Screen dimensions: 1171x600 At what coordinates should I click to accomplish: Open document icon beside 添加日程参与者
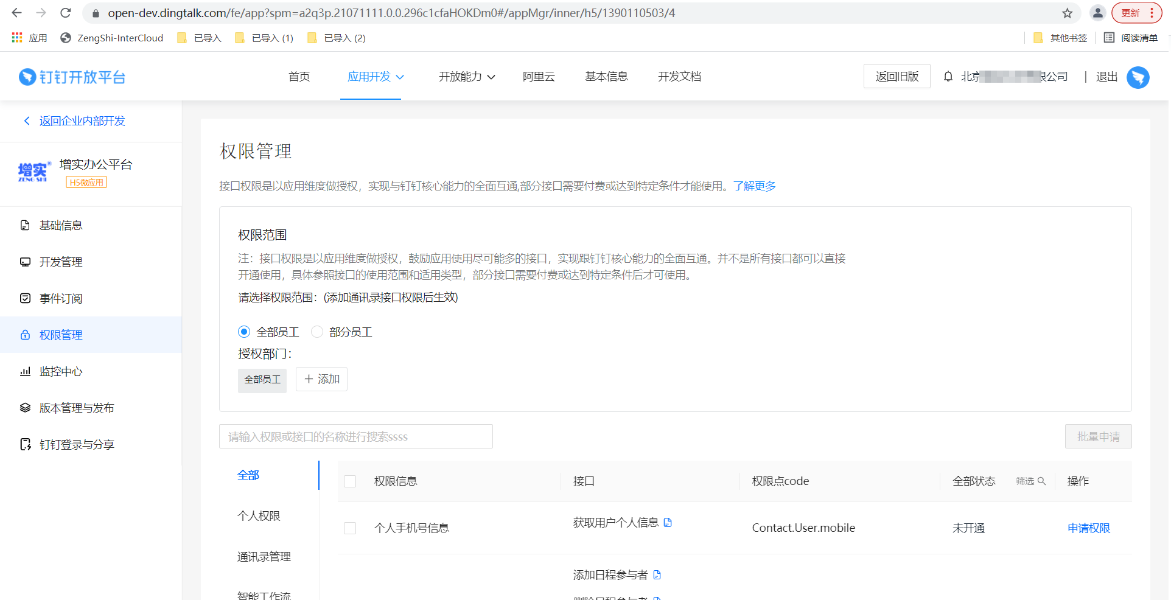657,575
